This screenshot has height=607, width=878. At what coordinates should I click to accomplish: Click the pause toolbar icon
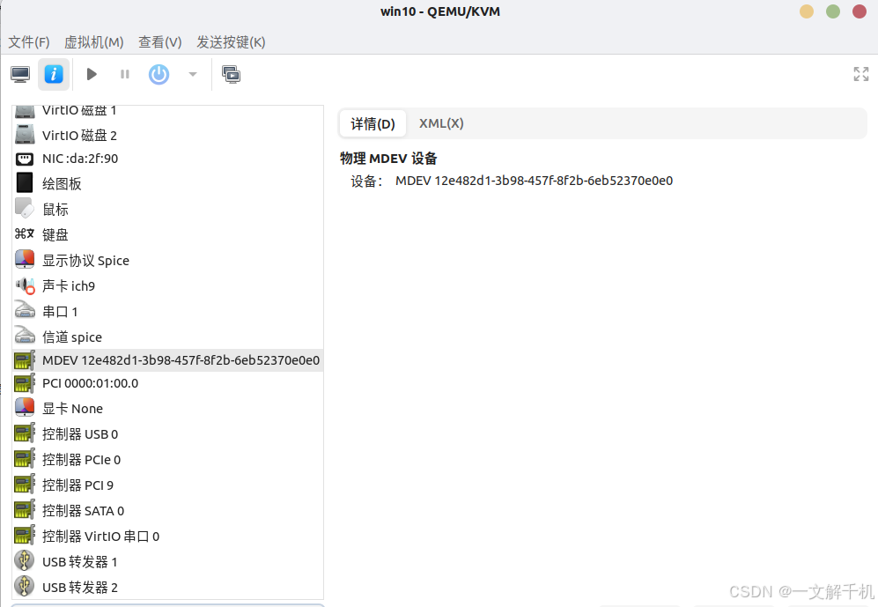tap(124, 74)
